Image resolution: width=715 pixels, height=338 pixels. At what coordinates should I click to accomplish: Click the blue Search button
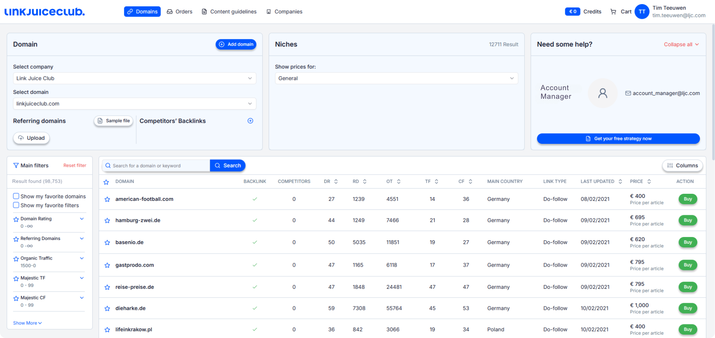click(x=228, y=166)
